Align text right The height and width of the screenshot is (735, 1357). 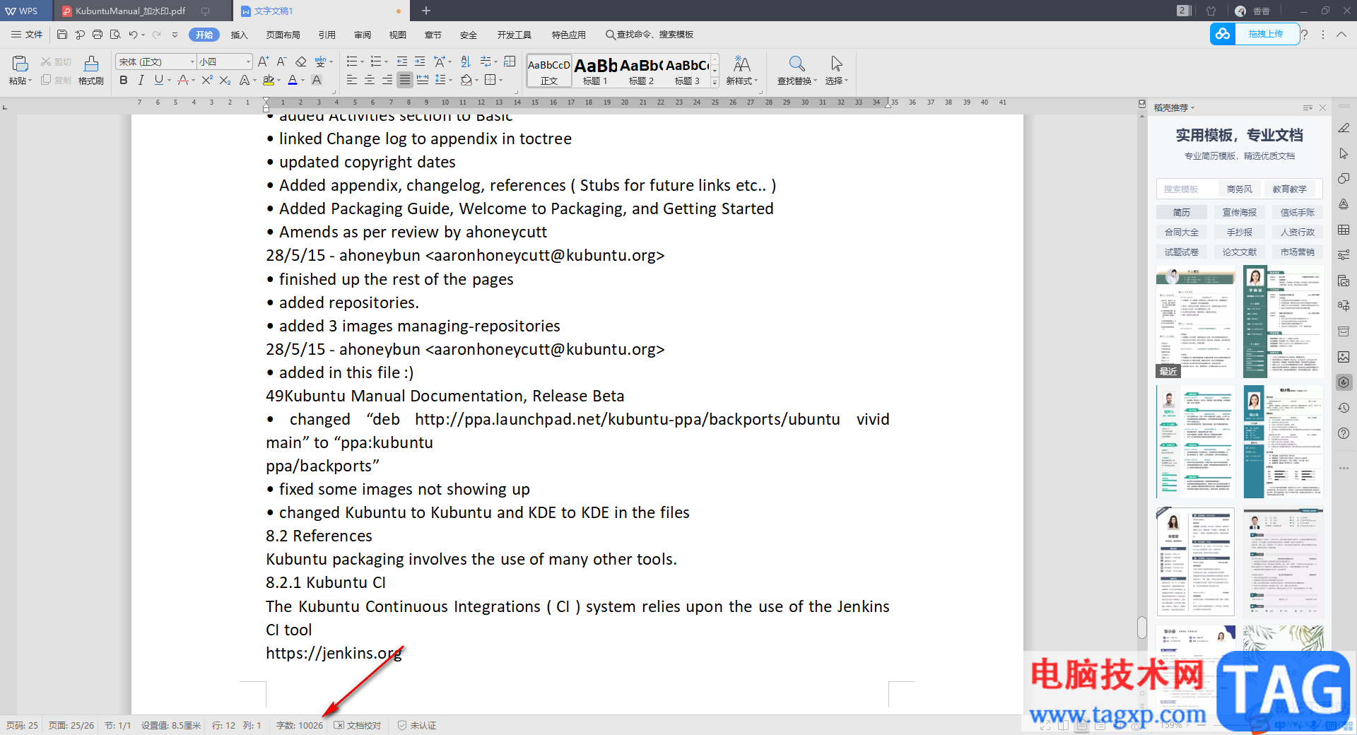(387, 80)
